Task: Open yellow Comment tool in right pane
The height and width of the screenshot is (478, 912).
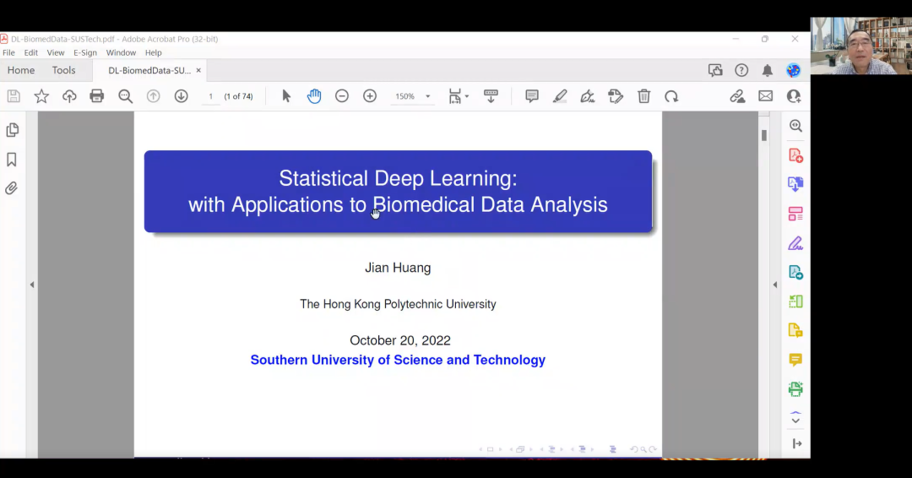Action: point(795,360)
